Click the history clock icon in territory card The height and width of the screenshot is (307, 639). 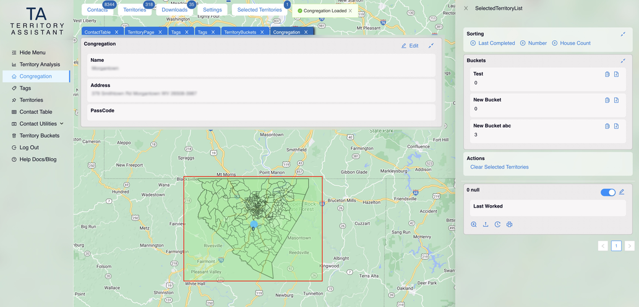coord(497,224)
